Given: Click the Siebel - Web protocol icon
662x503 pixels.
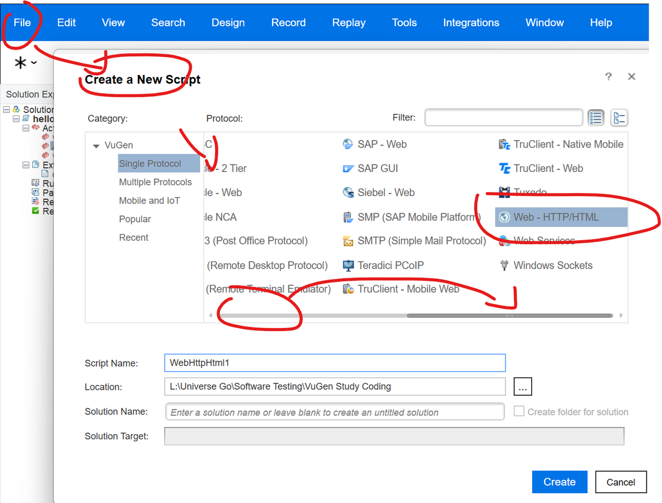Looking at the screenshot, I should (x=348, y=193).
